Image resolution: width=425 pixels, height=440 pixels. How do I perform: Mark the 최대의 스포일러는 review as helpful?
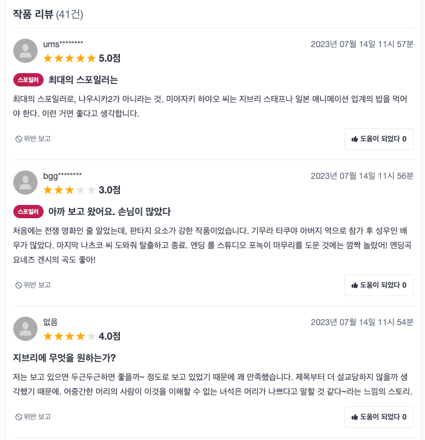379,139
